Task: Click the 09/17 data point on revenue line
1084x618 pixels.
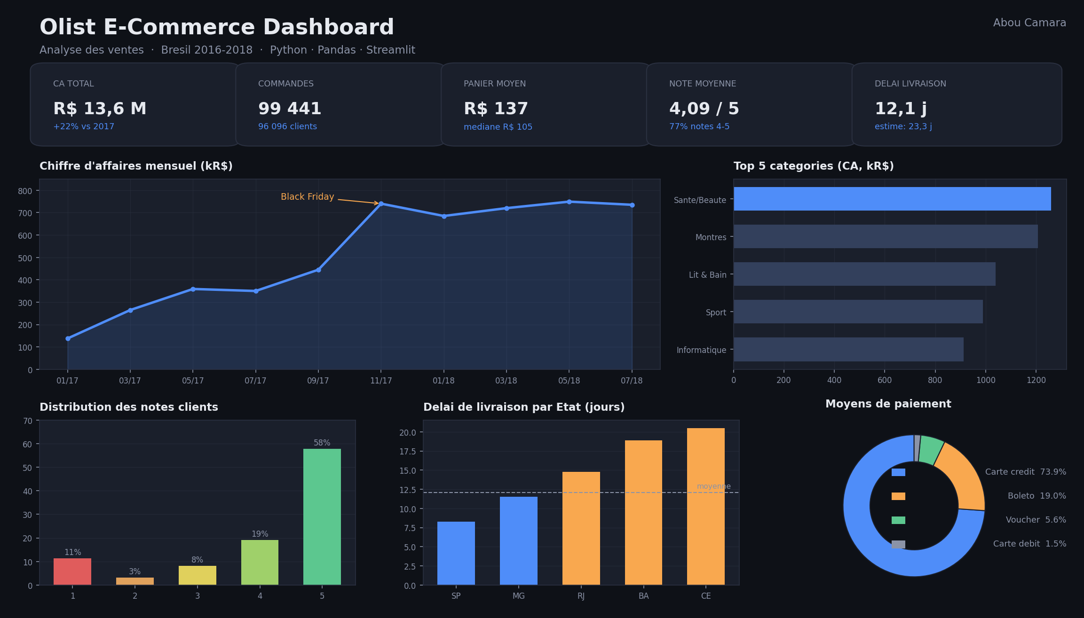Action: tap(318, 270)
